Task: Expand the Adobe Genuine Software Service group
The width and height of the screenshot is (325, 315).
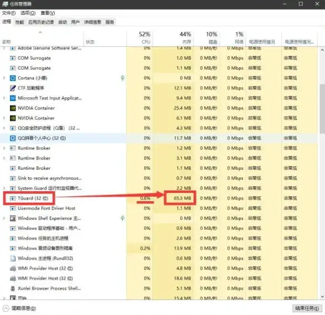Action: (4, 48)
